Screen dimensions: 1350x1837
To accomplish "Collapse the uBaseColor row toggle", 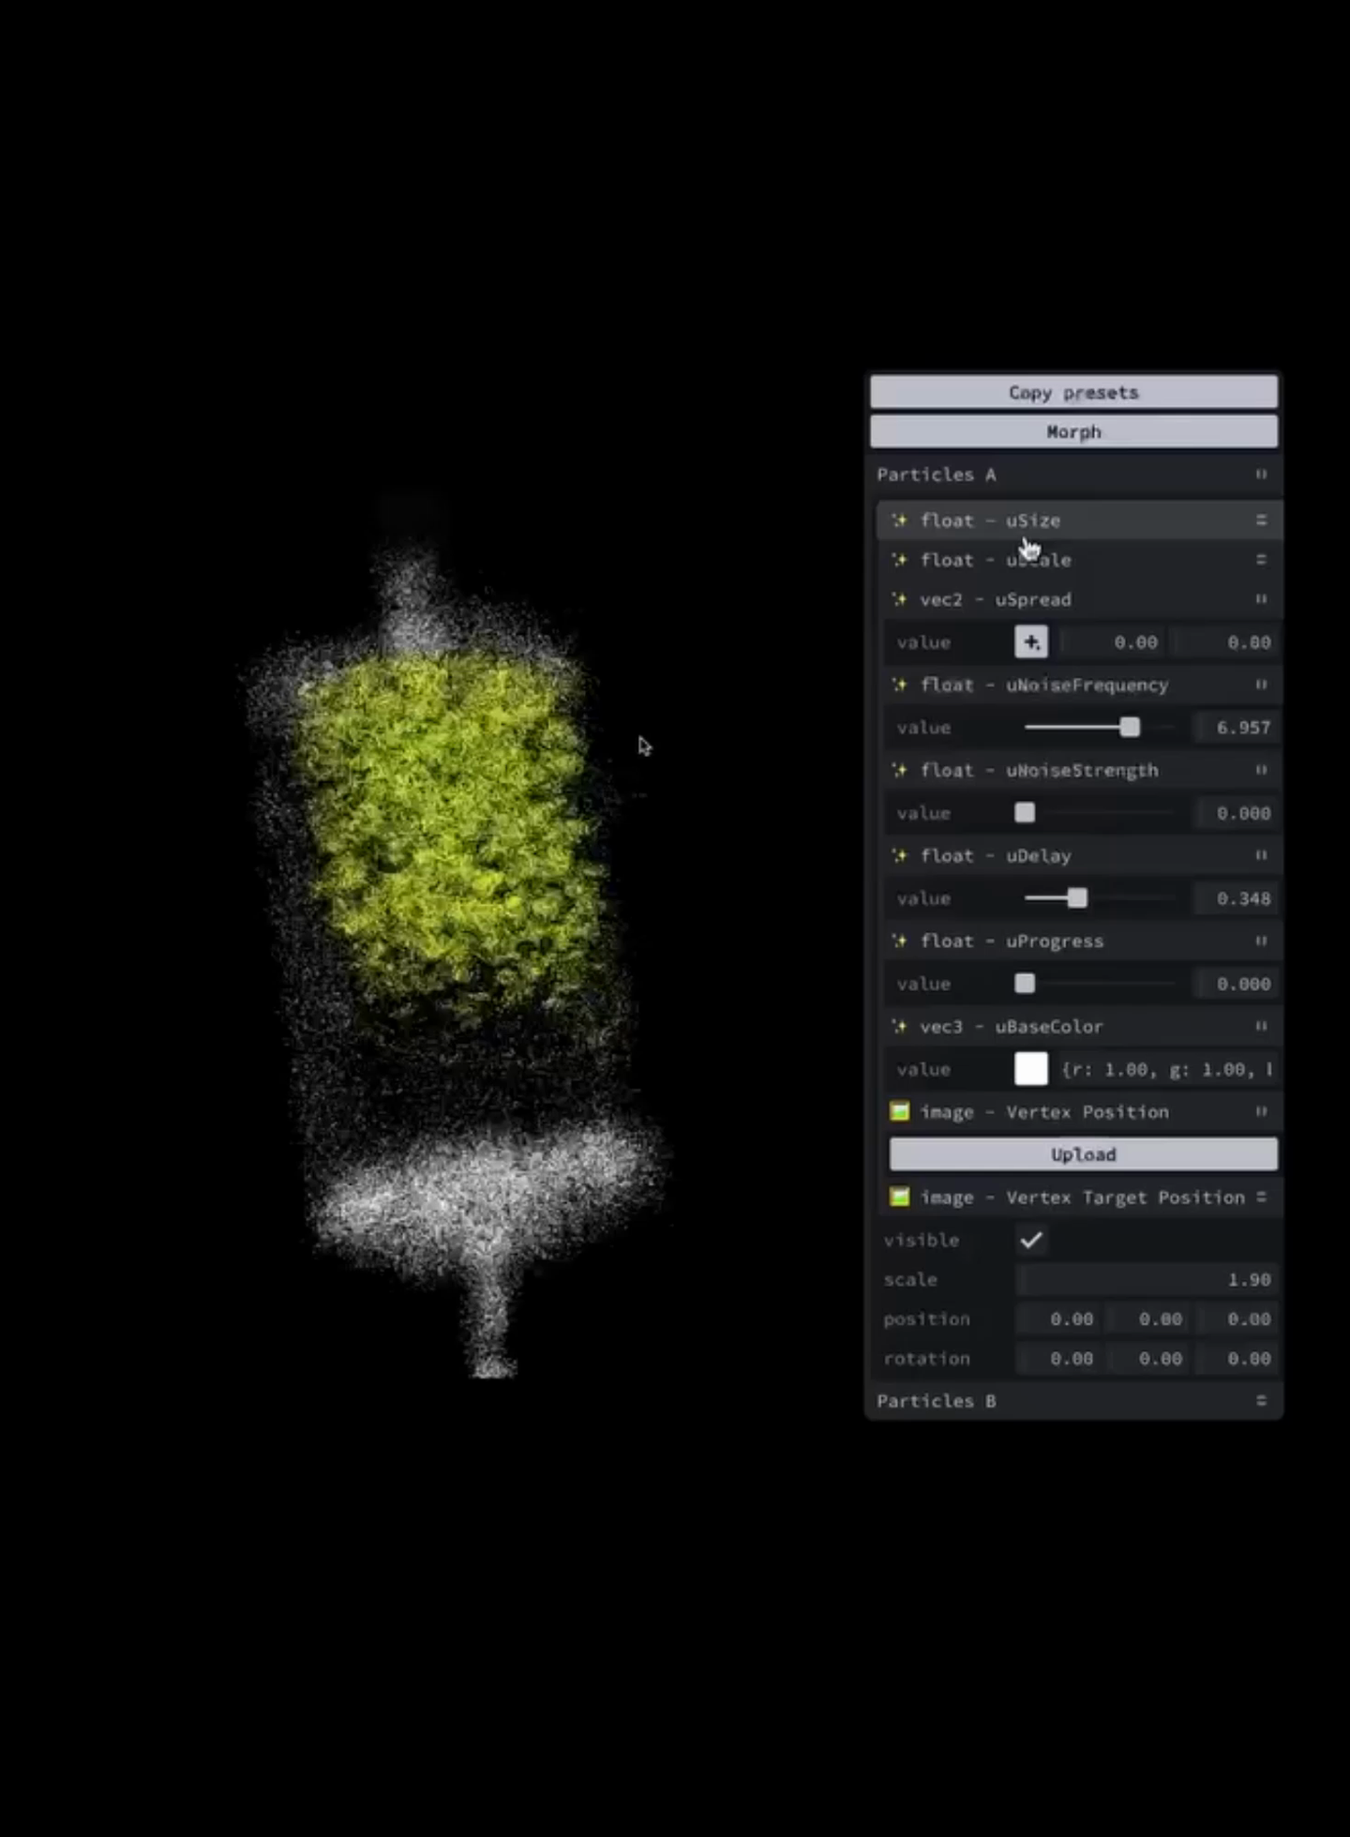I will tap(1261, 1026).
